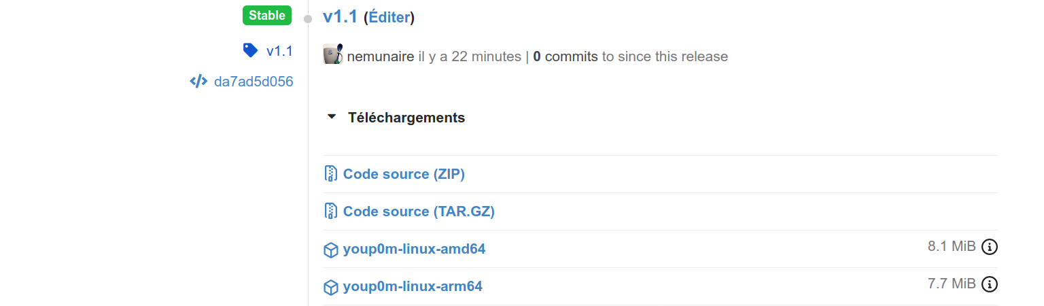1044x306 pixels.
Task: View the 0 commits since release link
Action: click(565, 56)
